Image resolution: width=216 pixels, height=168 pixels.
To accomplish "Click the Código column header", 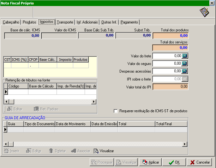I will [18, 86].
